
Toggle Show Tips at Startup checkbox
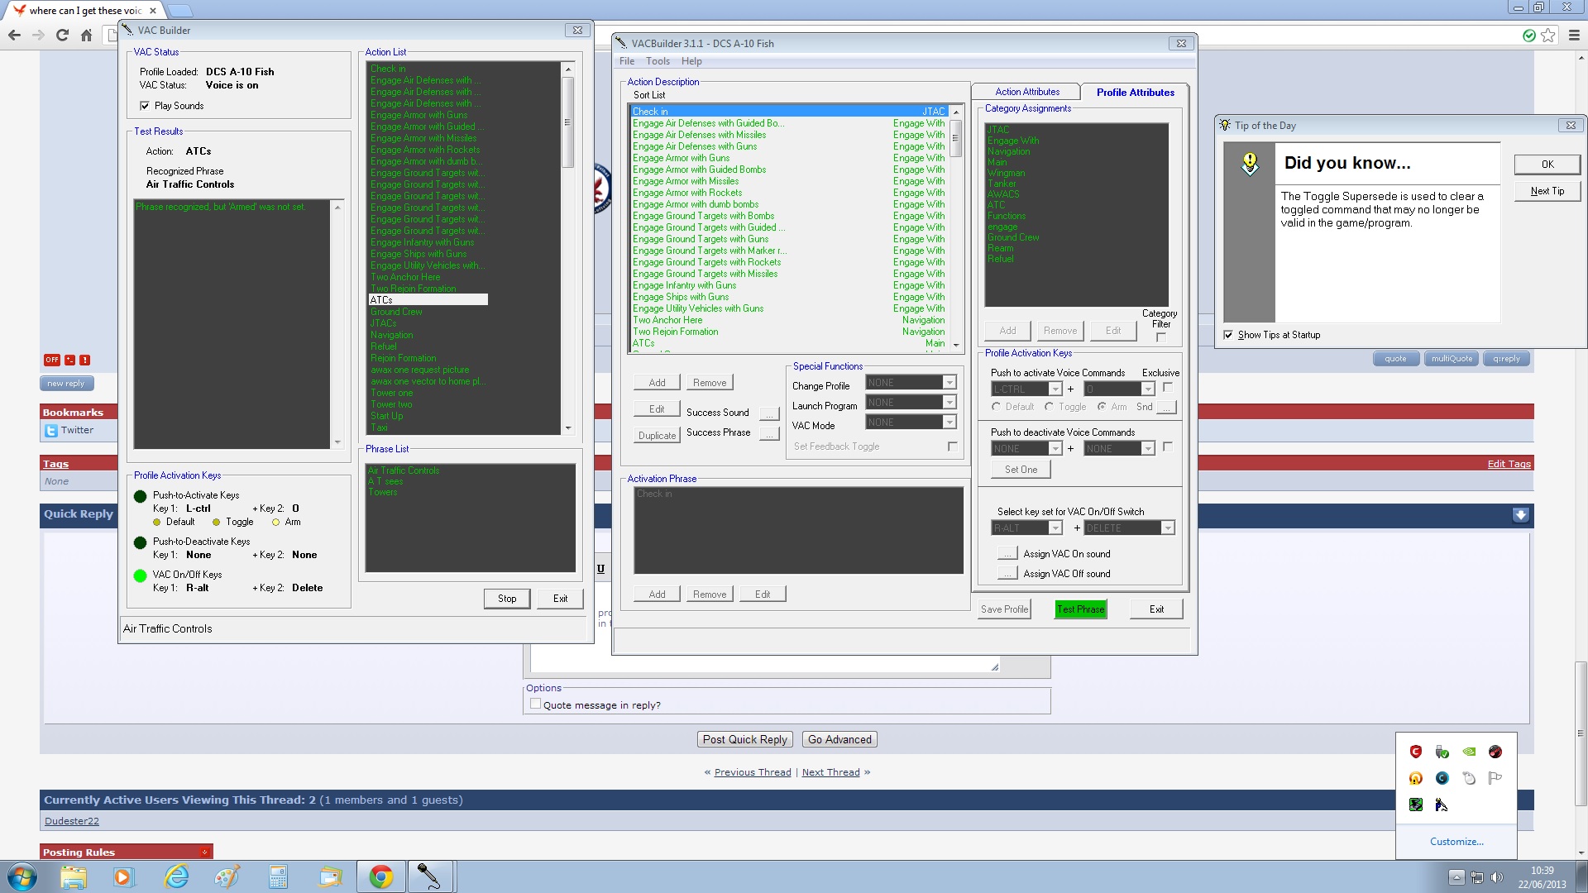click(1228, 335)
